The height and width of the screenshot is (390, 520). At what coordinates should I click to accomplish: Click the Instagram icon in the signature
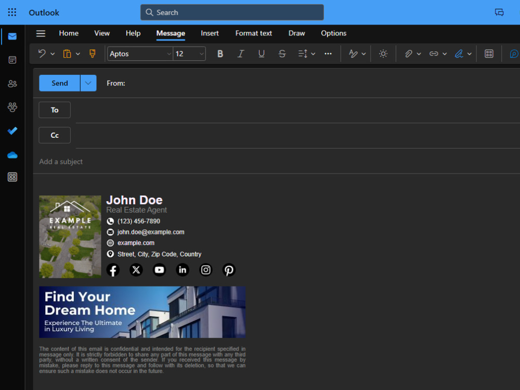point(205,270)
